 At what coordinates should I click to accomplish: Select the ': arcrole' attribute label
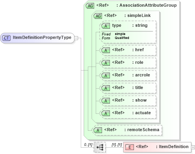click(141, 75)
